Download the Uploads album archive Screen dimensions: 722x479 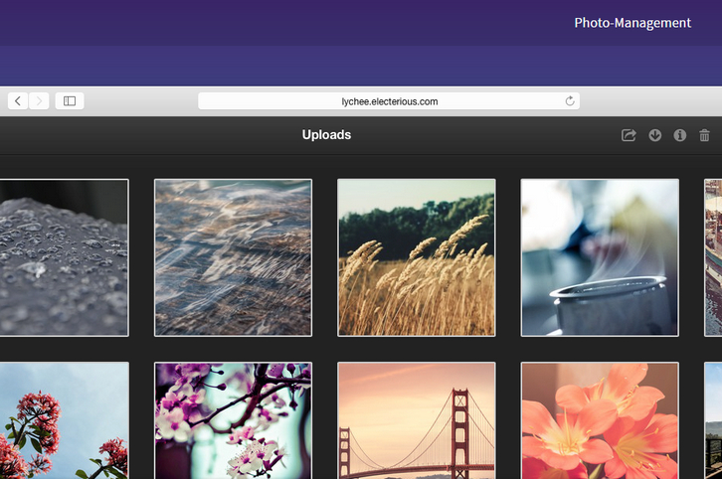(655, 135)
